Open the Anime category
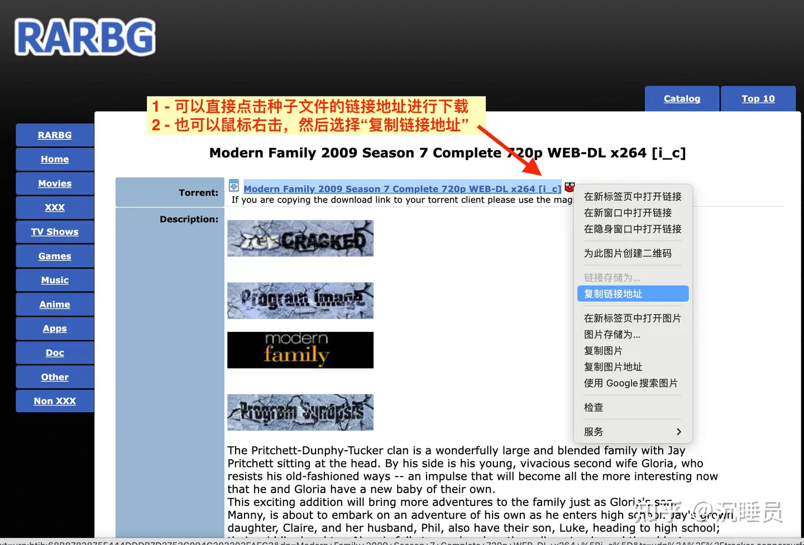Viewport: 804px width, 545px height. (x=55, y=304)
